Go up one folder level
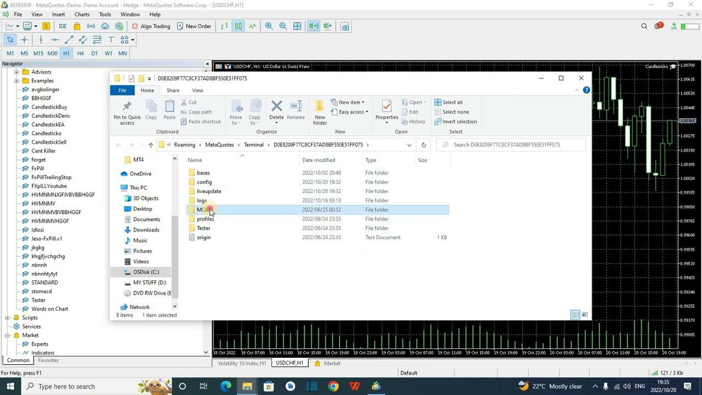The image size is (702, 395). coord(150,145)
